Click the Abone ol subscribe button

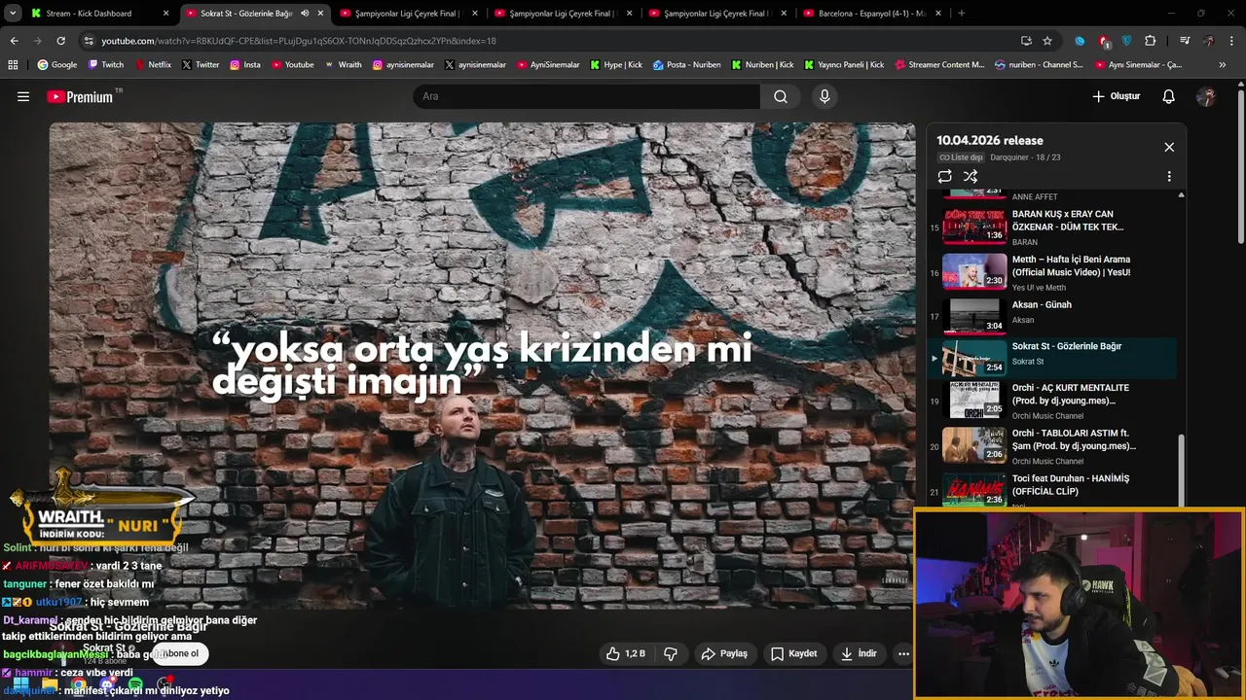[x=181, y=653]
